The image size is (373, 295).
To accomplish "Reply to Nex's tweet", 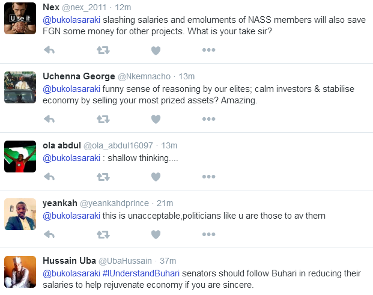I will pos(50,50).
